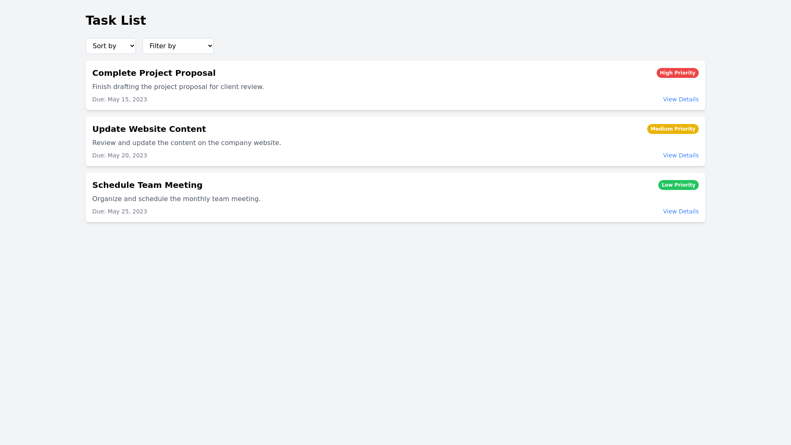View Details for Update Website Content
The width and height of the screenshot is (791, 445).
(681, 155)
